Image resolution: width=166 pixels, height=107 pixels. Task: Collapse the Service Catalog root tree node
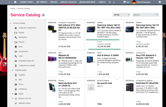(x=11, y=23)
